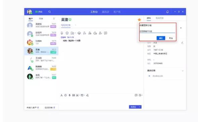This screenshot has width=198, height=122.
Task: Open the folder icon in chat toolbar
Action: tap(72, 33)
